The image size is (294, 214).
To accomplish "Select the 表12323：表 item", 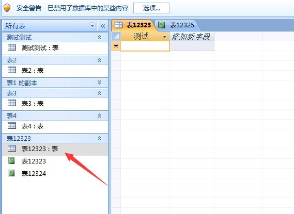I will pos(55,149).
